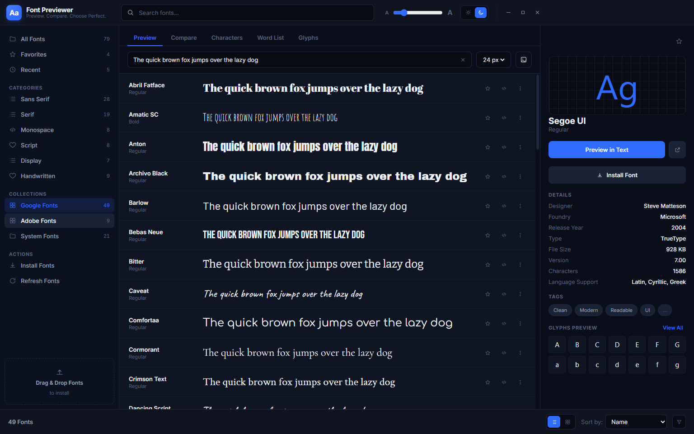
Task: Select uppercase glyph G tile
Action: pos(677,344)
